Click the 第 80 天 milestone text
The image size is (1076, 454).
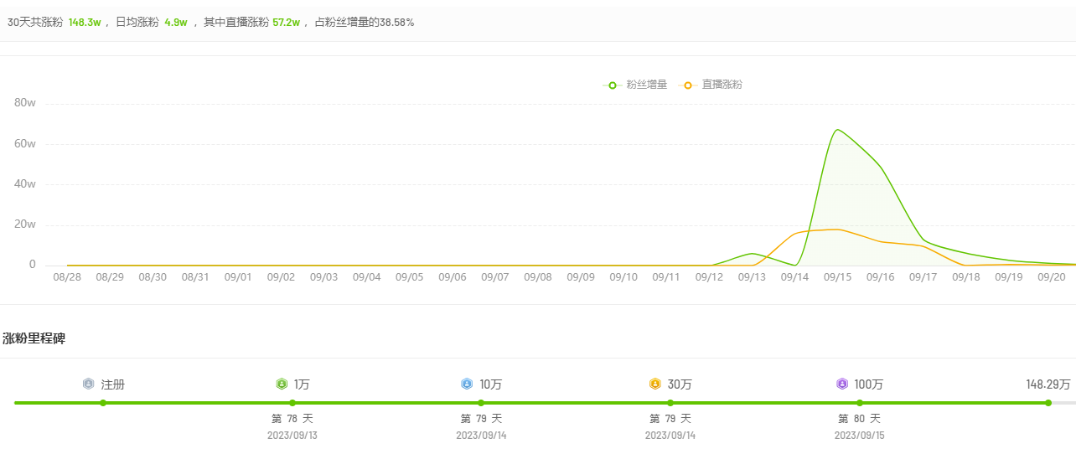859,419
